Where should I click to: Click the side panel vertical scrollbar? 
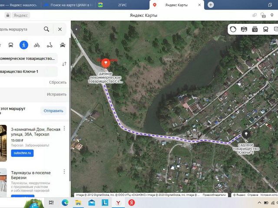coord(69,110)
